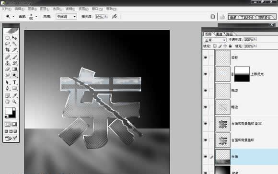Open the 窗口 menu
The image size is (278, 174).
click(x=97, y=9)
